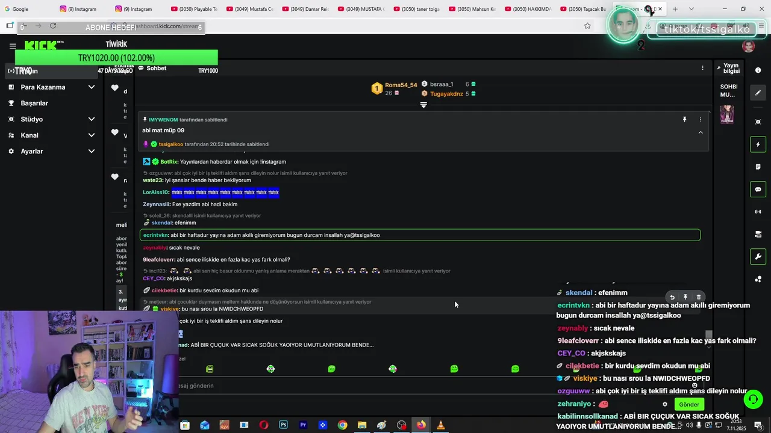Reply to ecrintvkn message with arrow icon
This screenshot has height=433, width=771.
point(672,297)
